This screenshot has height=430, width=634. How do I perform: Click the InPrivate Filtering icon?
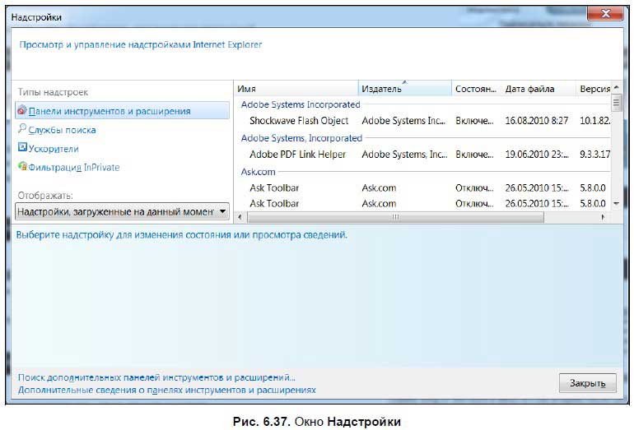tap(22, 167)
